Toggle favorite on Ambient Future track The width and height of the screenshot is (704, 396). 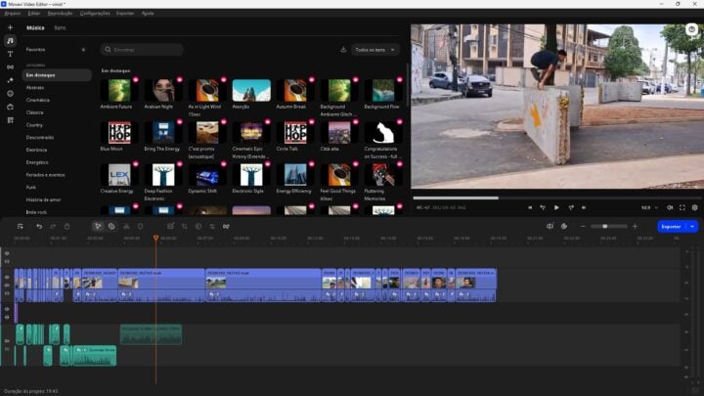(x=137, y=80)
